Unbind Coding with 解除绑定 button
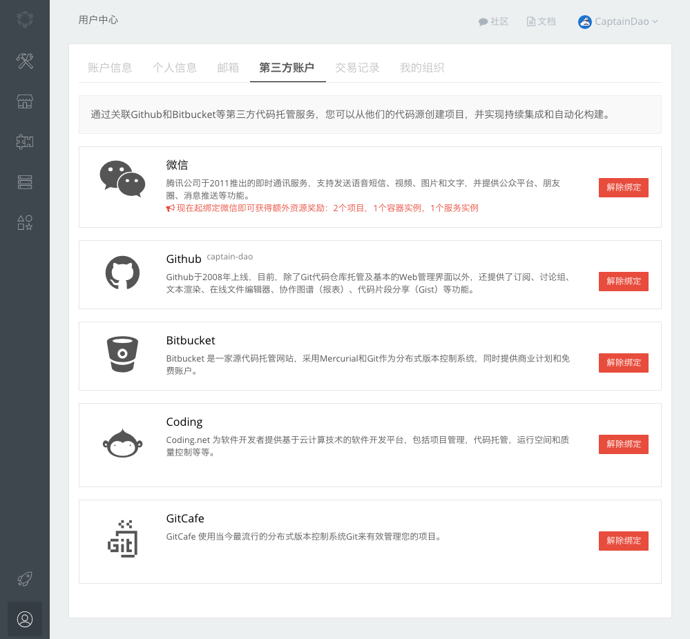Viewport: 690px width, 639px height. [623, 444]
